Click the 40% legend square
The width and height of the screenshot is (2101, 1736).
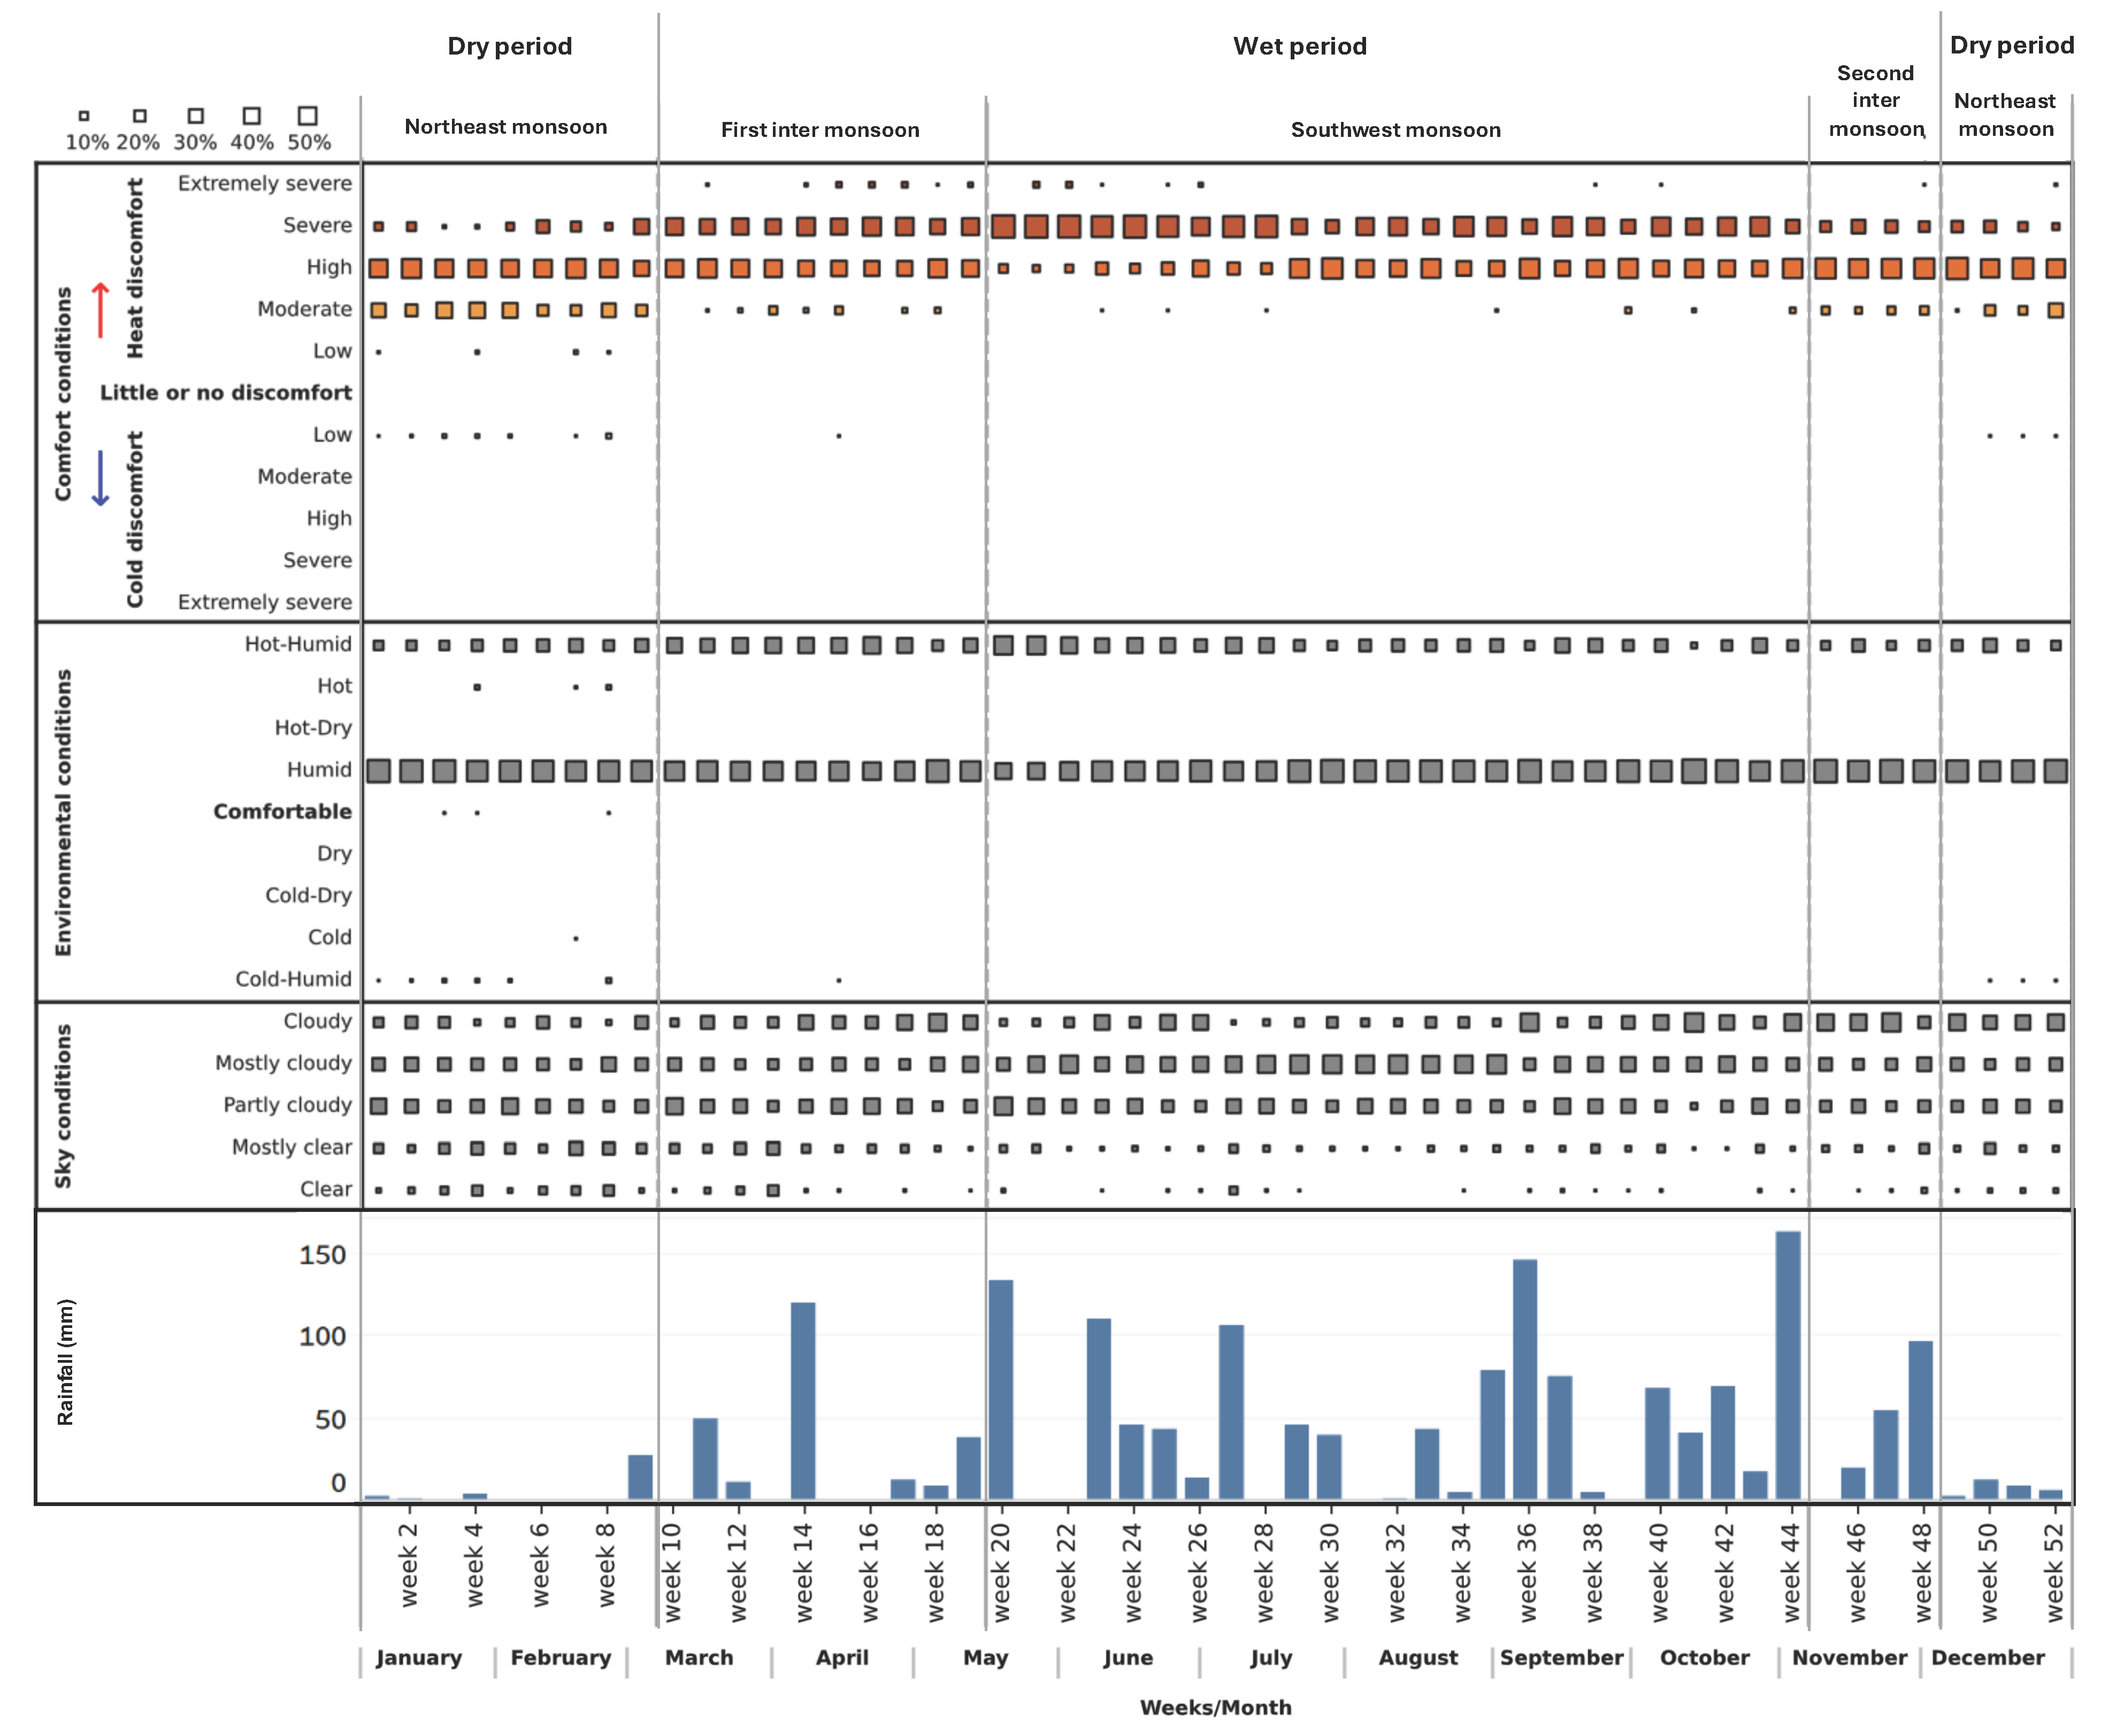pyautogui.click(x=252, y=116)
